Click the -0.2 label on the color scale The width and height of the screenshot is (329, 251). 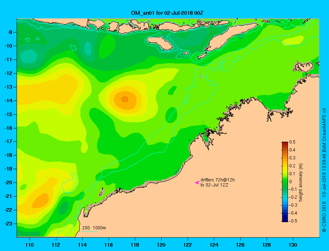pos(293,197)
